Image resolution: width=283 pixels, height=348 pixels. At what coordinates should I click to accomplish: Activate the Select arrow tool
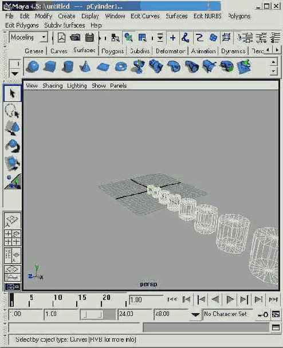(13, 93)
